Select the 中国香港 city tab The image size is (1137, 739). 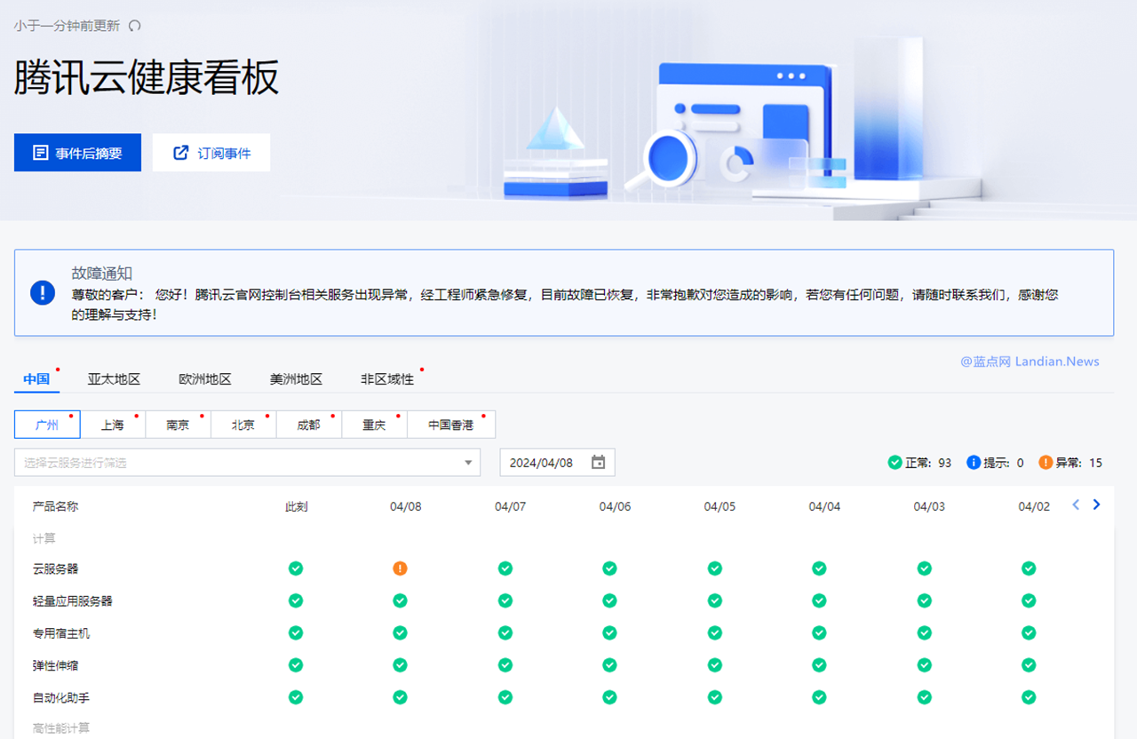(x=451, y=425)
